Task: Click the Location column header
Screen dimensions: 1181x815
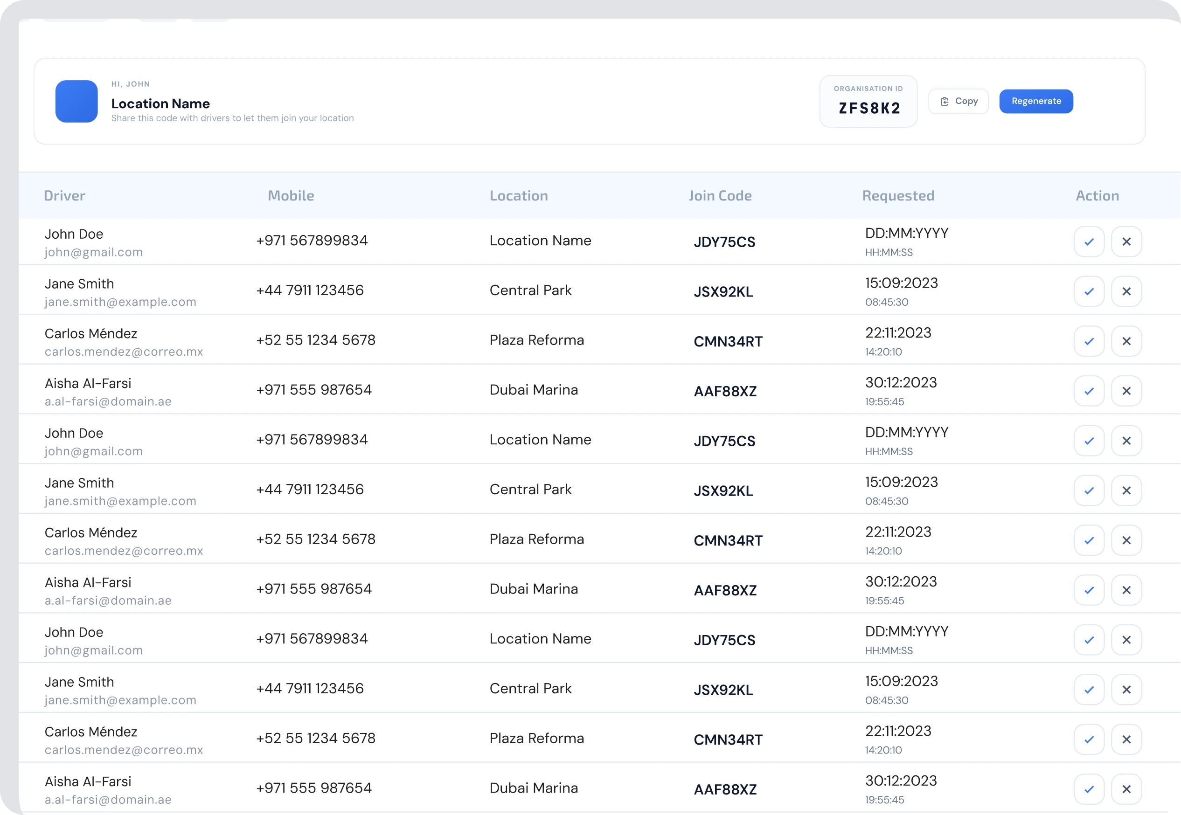Action: pyautogui.click(x=519, y=195)
